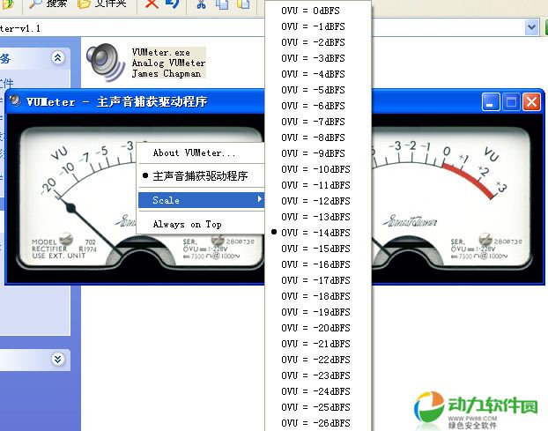Click the Search (搜索) toolbar button

tap(48, 4)
